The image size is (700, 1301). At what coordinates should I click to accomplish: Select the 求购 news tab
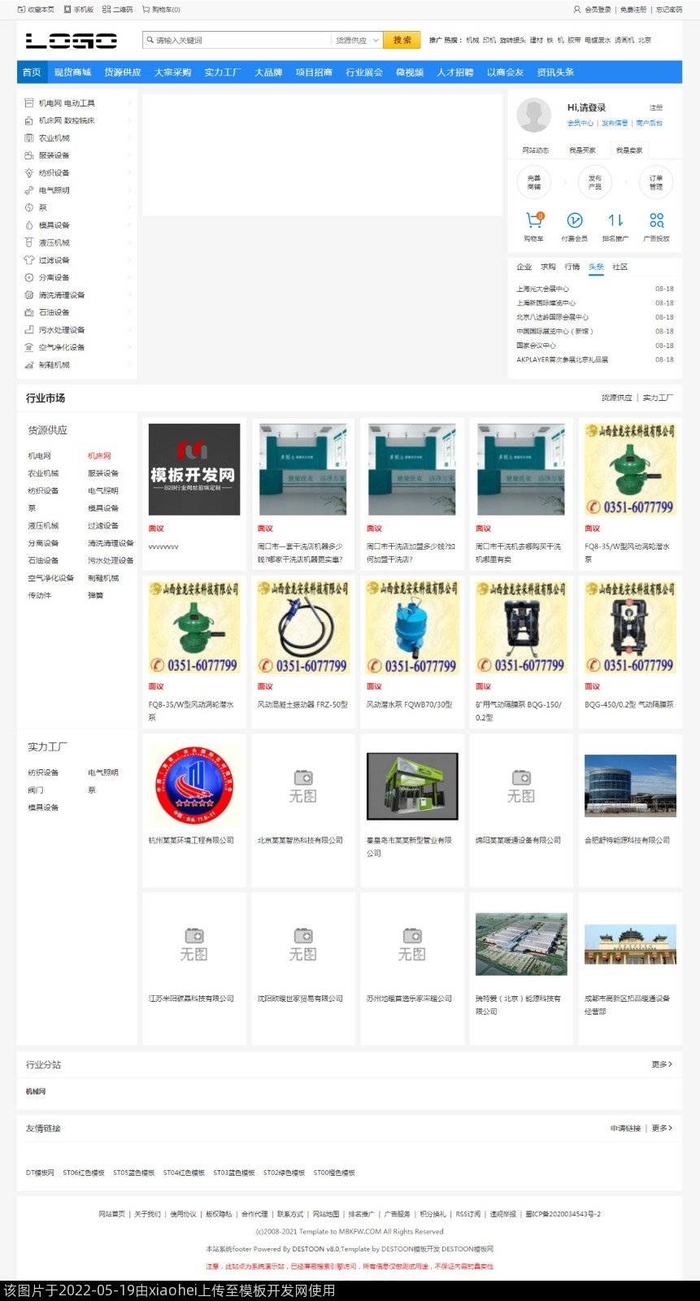click(x=548, y=267)
